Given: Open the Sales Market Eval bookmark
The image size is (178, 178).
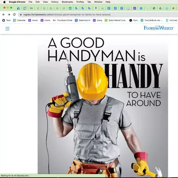Looking at the screenshot, I should coord(116,20).
